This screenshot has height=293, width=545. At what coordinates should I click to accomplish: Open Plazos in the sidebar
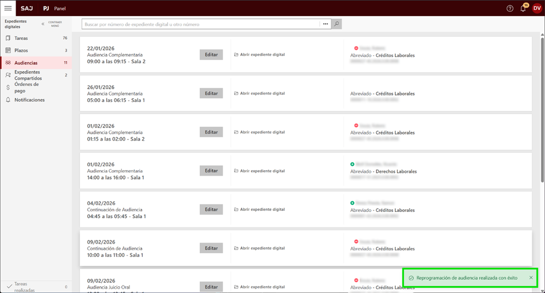[x=21, y=50]
